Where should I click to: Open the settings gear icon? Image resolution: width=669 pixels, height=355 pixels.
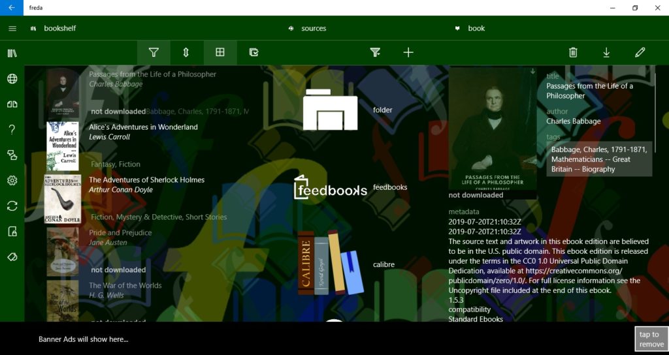[12, 180]
